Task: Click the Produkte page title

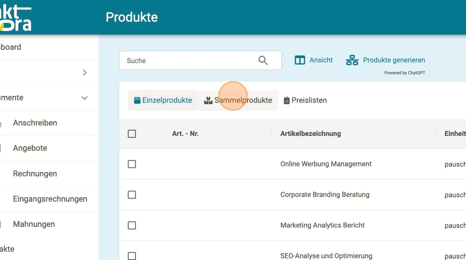Action: (x=131, y=17)
